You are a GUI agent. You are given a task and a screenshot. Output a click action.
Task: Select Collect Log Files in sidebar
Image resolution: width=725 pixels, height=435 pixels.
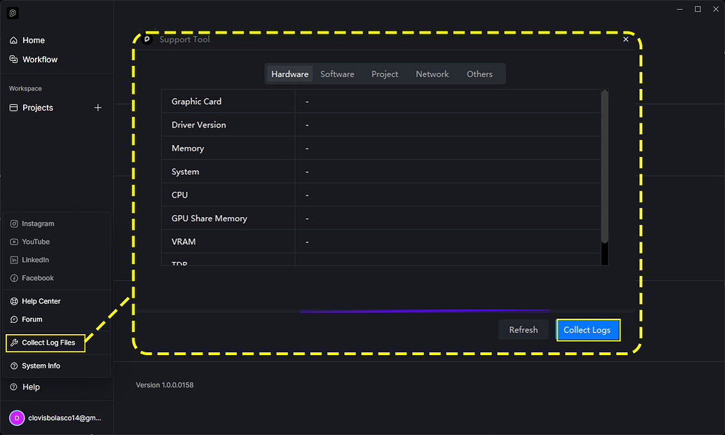point(46,343)
